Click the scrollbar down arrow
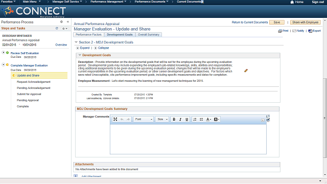 [x=325, y=175]
